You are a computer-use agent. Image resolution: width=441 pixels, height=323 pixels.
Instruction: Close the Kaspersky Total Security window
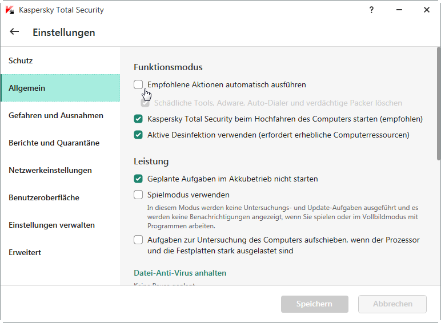426,10
